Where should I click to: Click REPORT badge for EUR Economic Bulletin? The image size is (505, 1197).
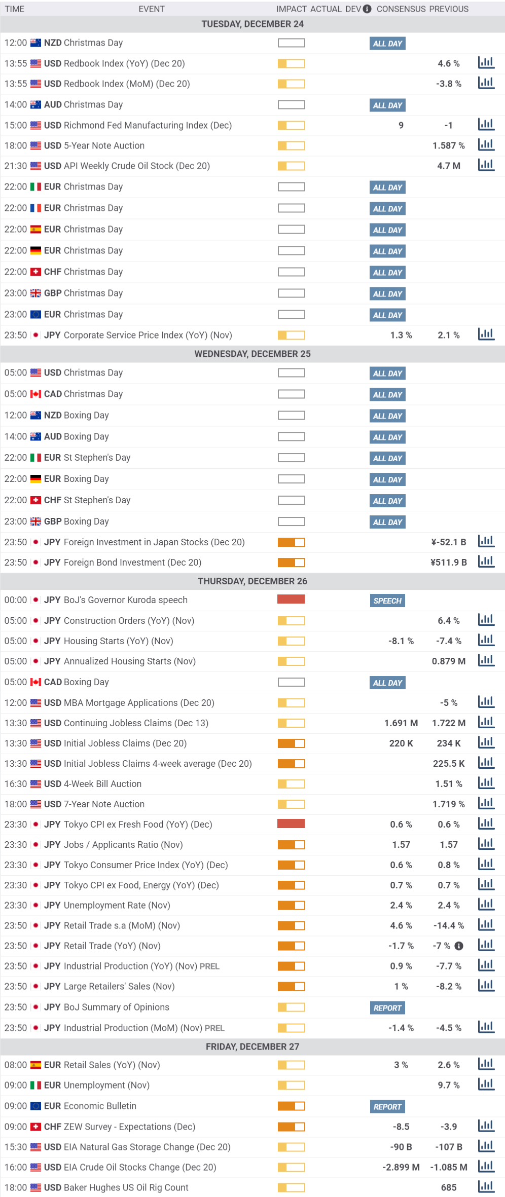point(387,1107)
